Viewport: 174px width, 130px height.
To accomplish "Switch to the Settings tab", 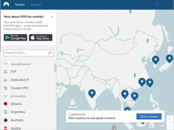I will click(36, 5).
